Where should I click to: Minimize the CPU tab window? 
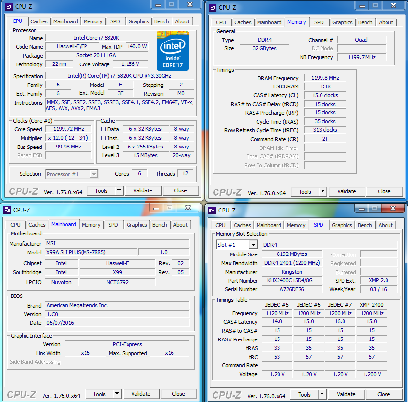coord(158,5)
